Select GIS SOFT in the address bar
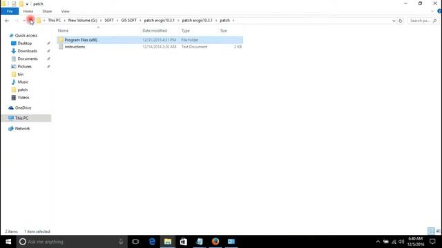This screenshot has width=442, height=248. pos(129,20)
